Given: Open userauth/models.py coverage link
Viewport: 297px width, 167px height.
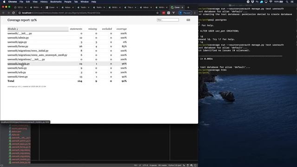Looking at the screenshot, I should (19, 64).
